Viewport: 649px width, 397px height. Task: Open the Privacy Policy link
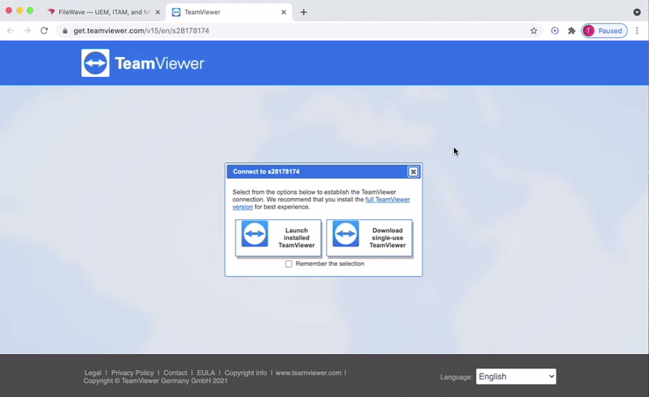click(132, 372)
